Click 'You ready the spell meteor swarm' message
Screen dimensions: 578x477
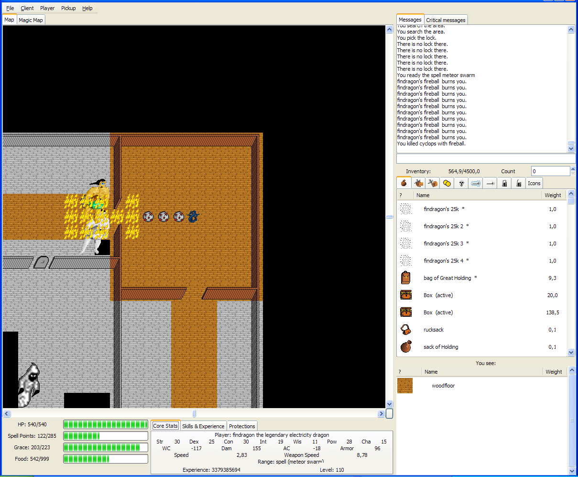click(x=436, y=75)
